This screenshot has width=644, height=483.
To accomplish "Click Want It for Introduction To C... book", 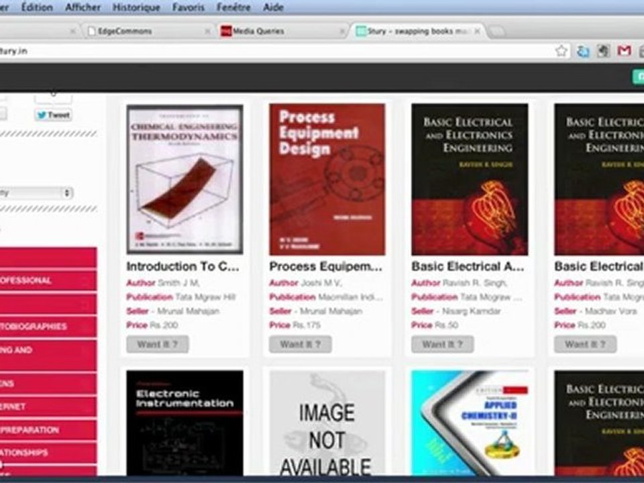I will tap(158, 344).
